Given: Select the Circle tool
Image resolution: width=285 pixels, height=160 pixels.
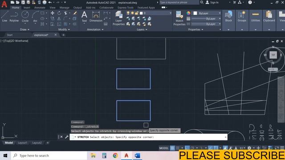Looking at the screenshot, I should coord(25,16).
